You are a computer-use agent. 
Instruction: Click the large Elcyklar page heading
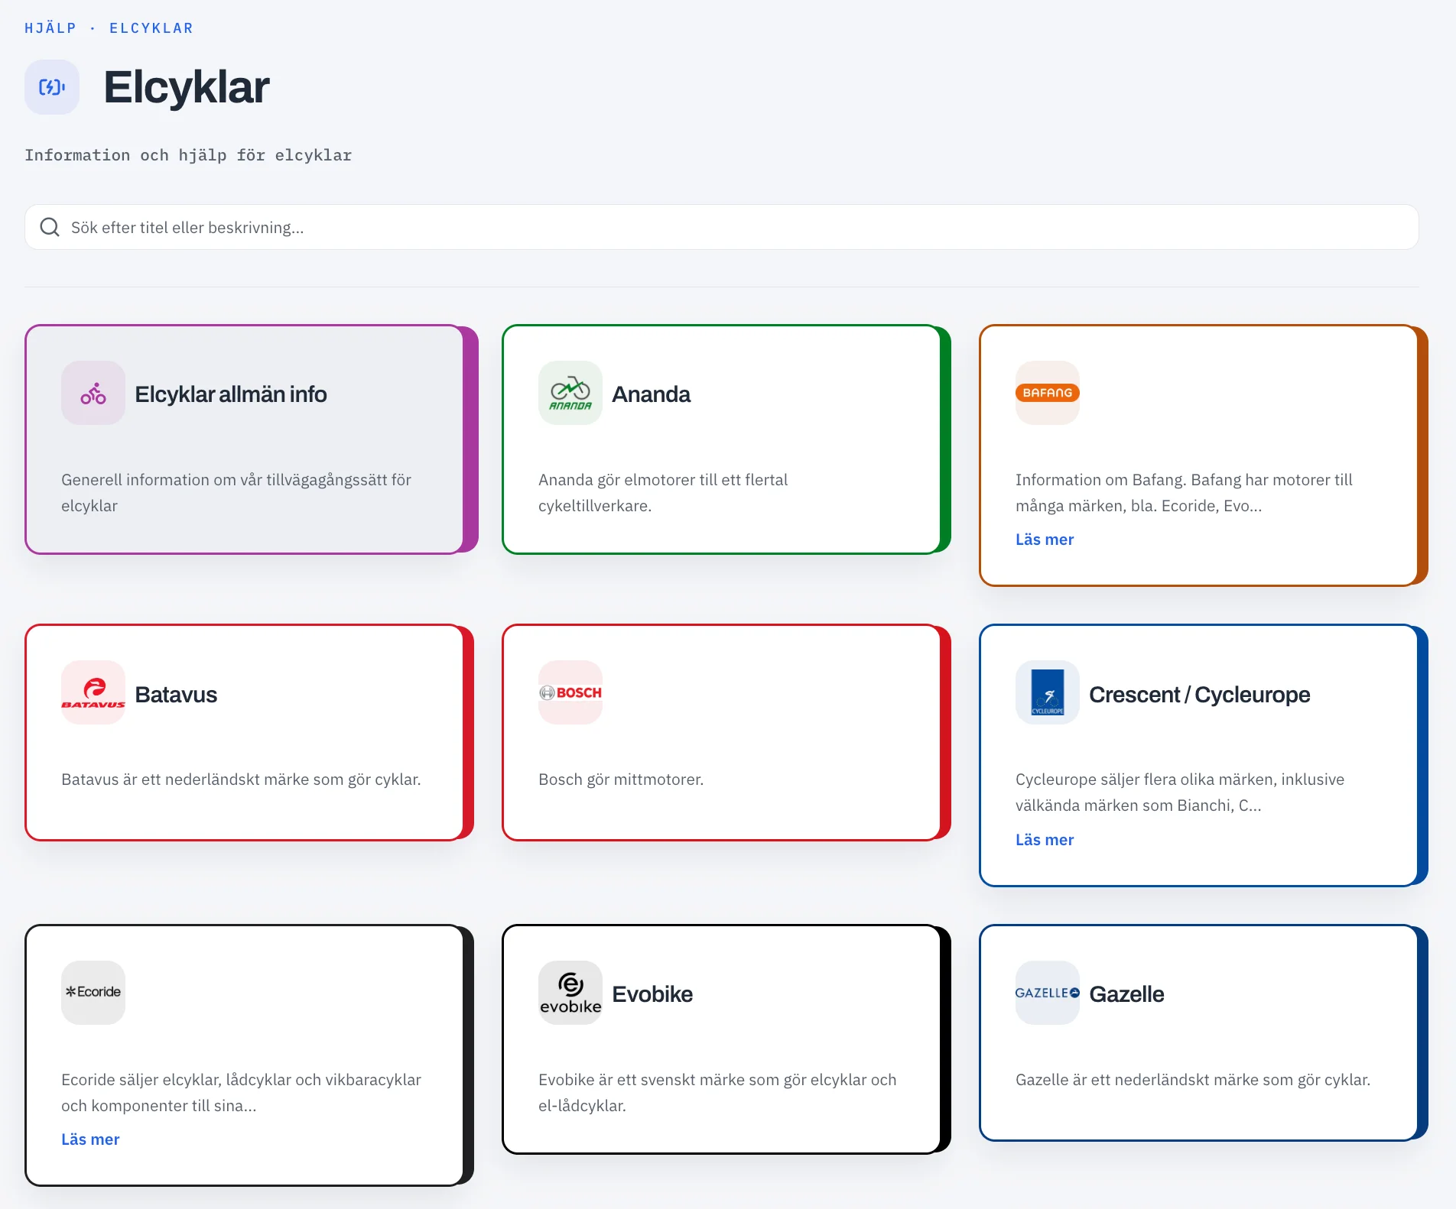(x=187, y=87)
